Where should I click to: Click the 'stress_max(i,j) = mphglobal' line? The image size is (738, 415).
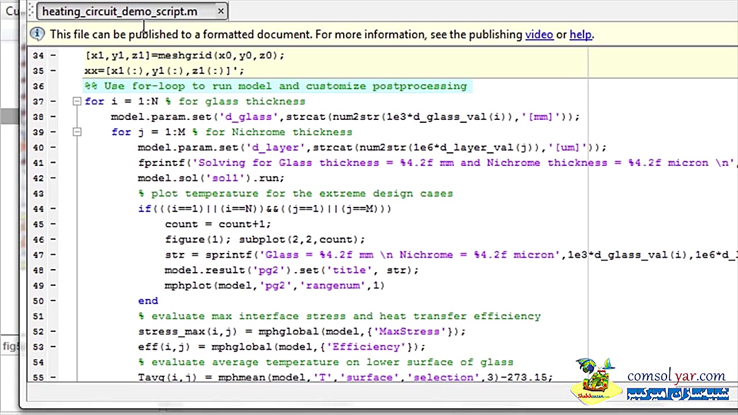pos(302,331)
